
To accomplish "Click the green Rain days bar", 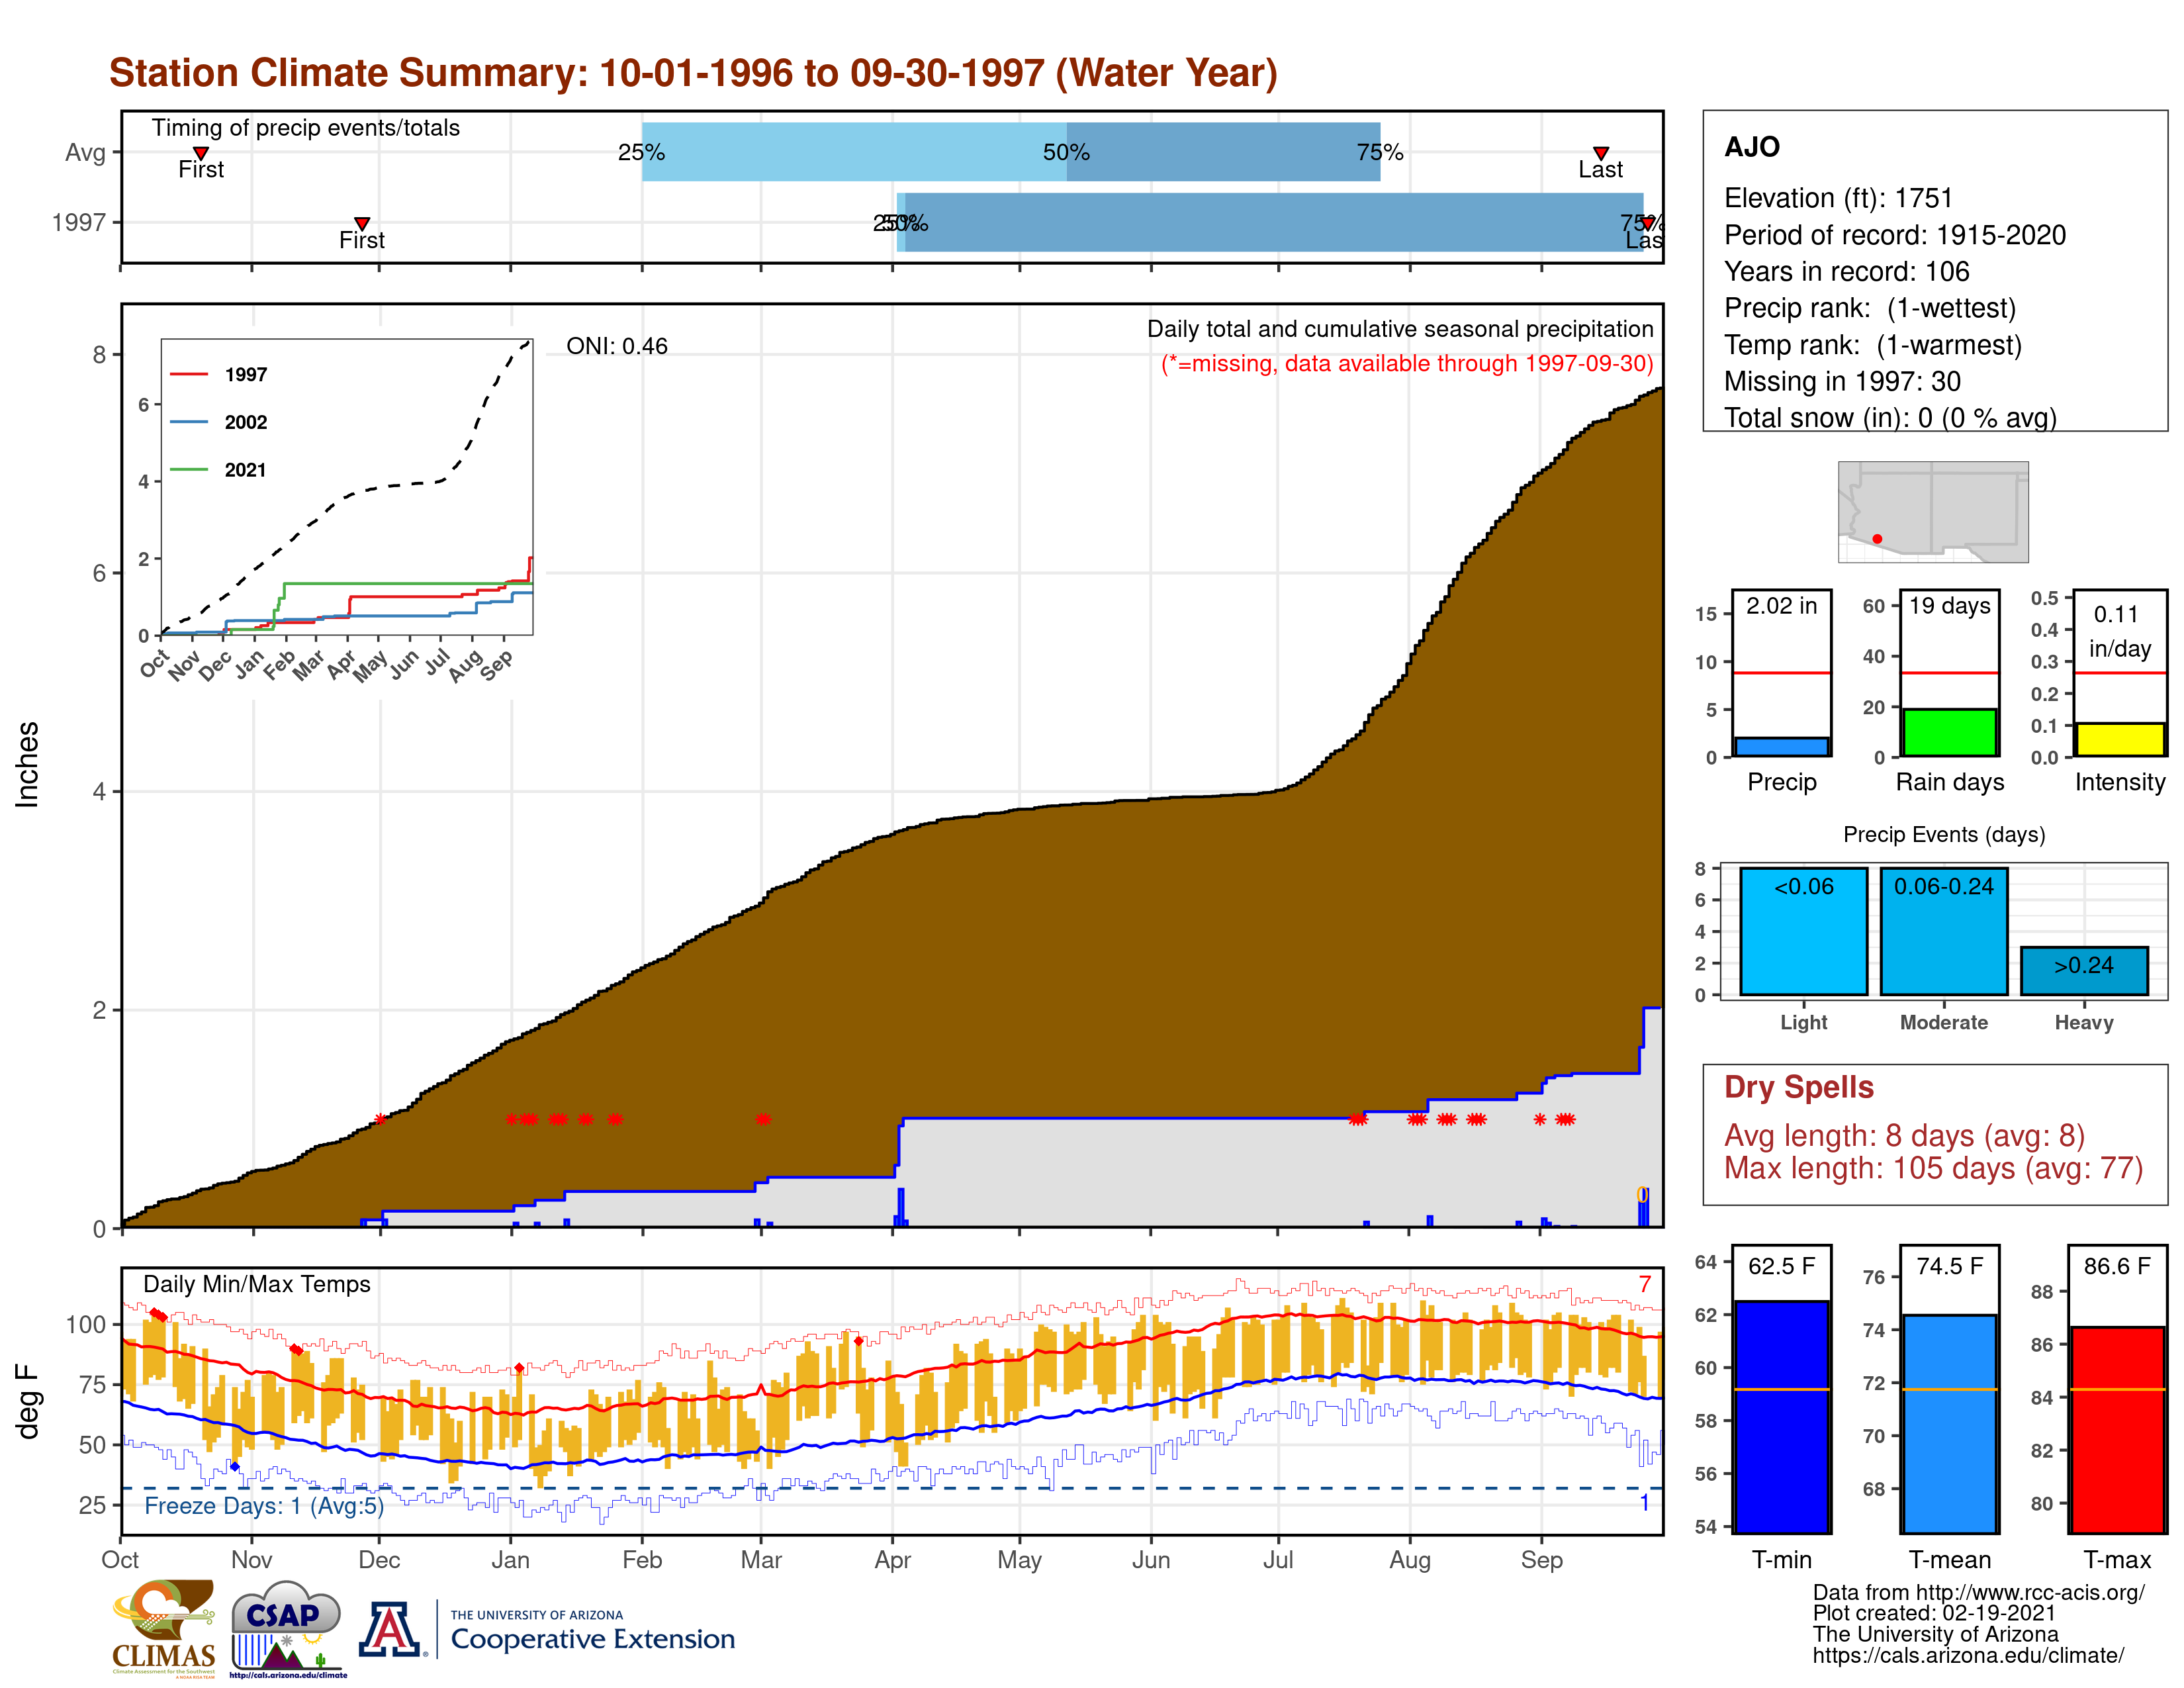I will tap(1949, 733).
